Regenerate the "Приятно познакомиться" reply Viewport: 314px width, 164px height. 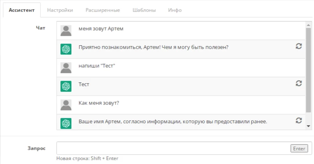299,46
